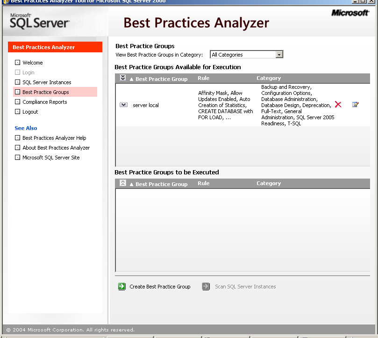Viewport: 378px width, 338px height.
Task: Click the Login sidebar box icon
Action: click(17, 72)
